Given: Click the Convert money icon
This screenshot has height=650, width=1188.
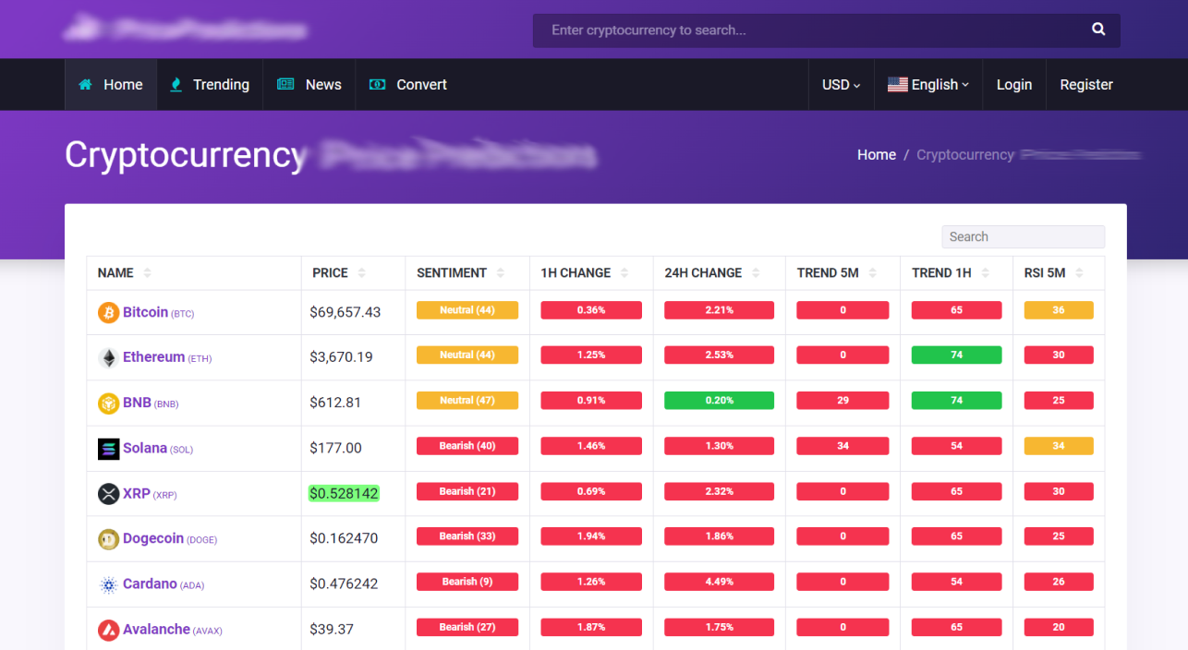Looking at the screenshot, I should tap(377, 84).
